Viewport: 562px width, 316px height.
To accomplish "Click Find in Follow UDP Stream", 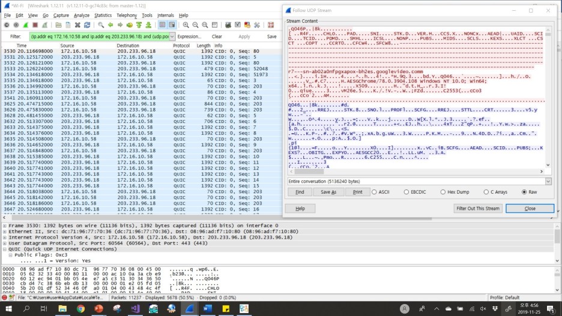I will point(300,192).
